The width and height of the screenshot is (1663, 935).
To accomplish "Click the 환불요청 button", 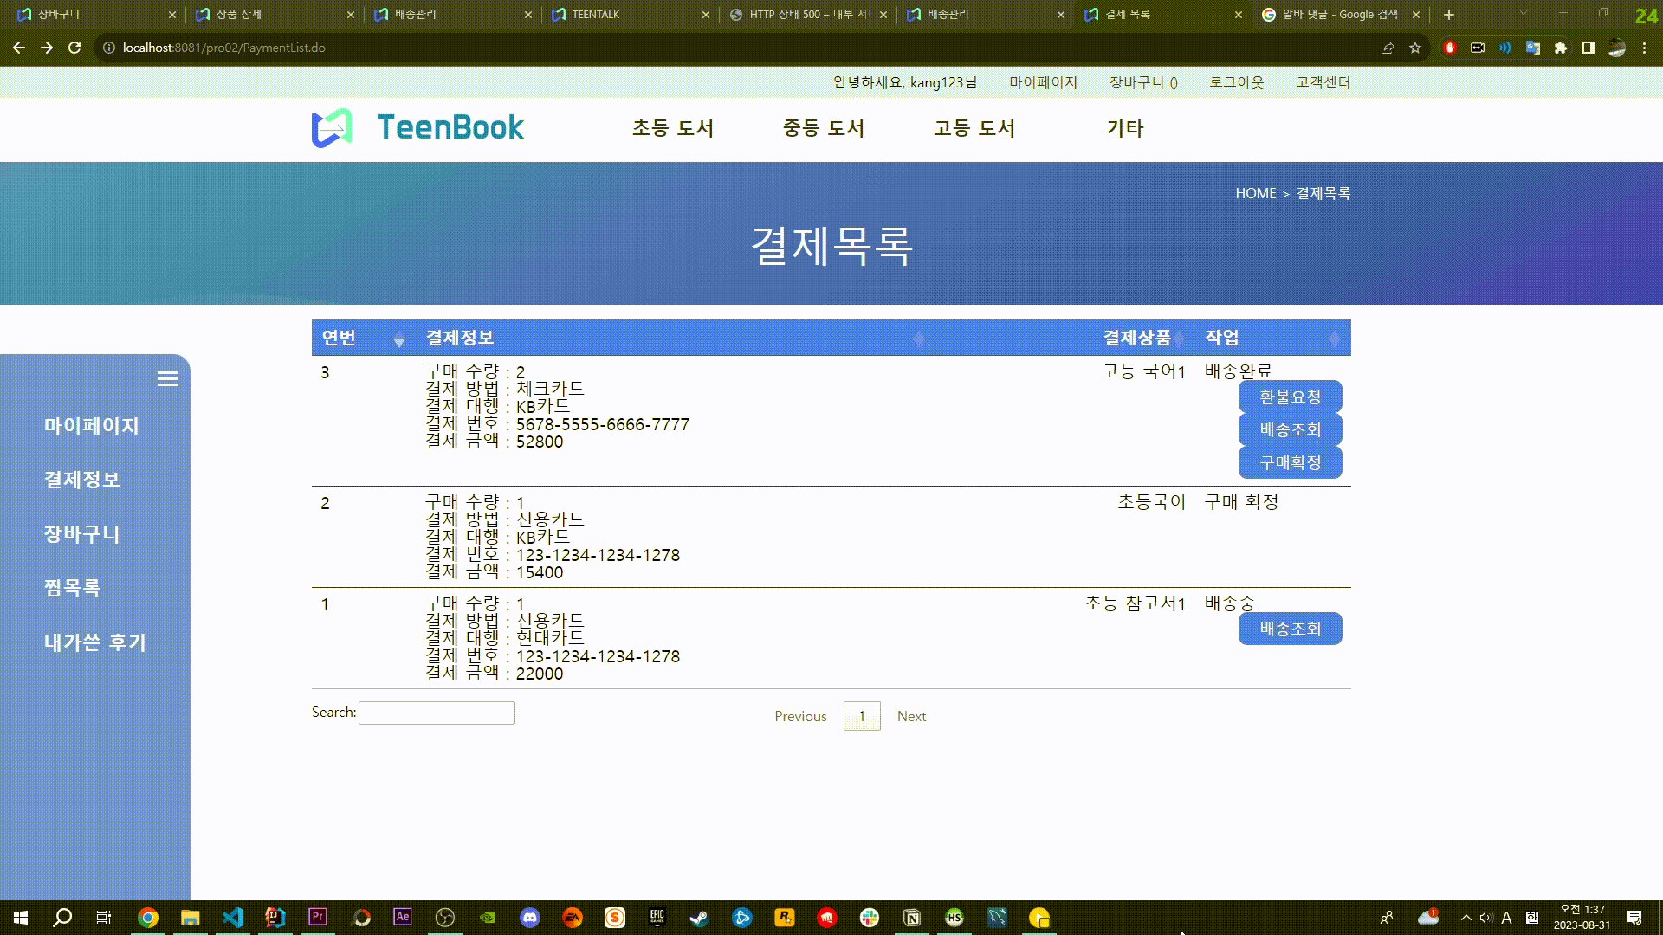I will point(1290,397).
